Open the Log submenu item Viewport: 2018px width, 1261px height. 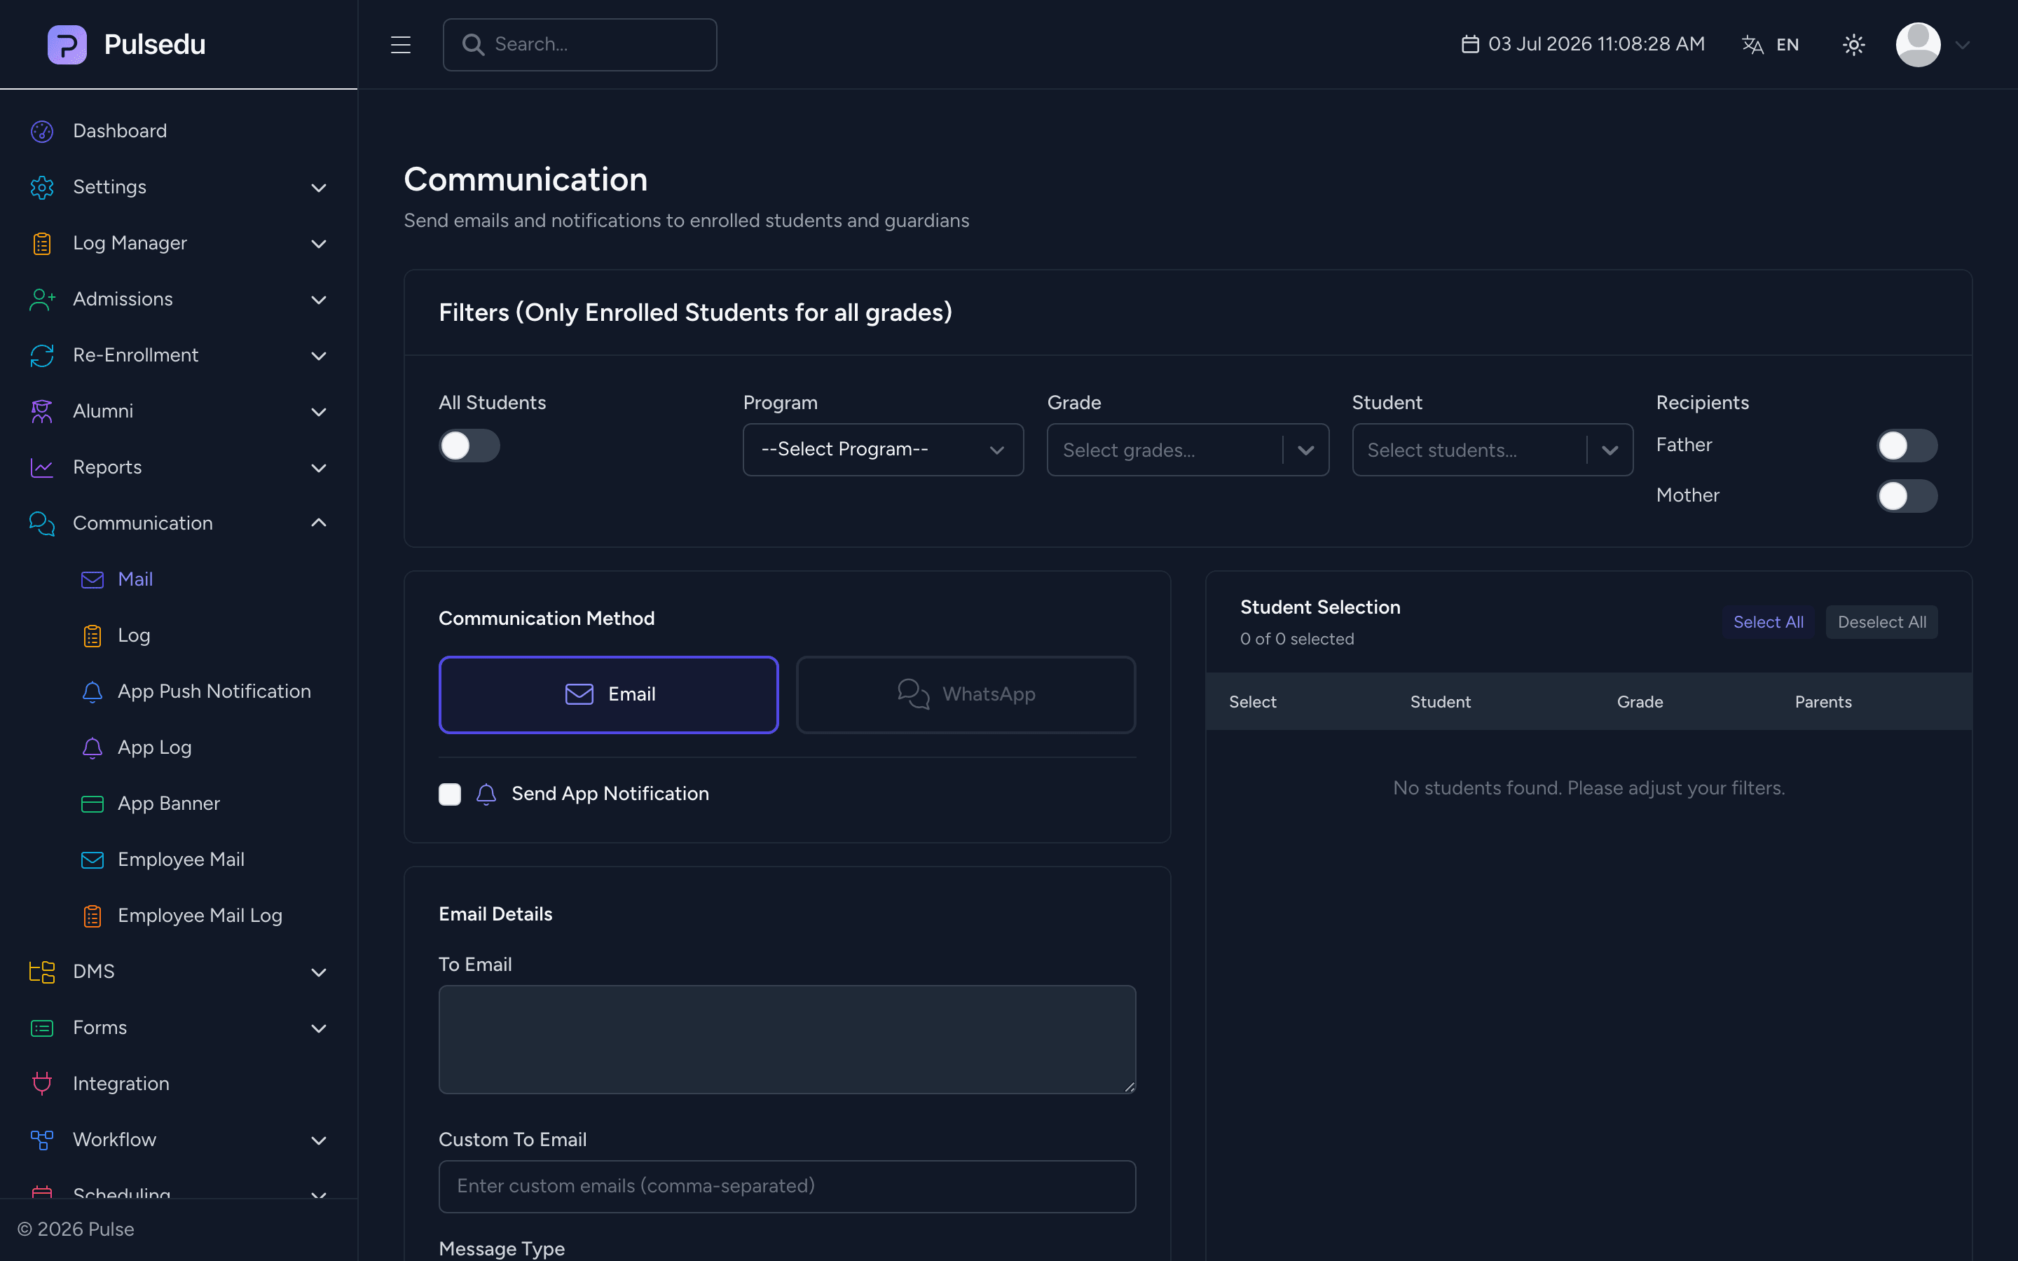pyautogui.click(x=133, y=635)
